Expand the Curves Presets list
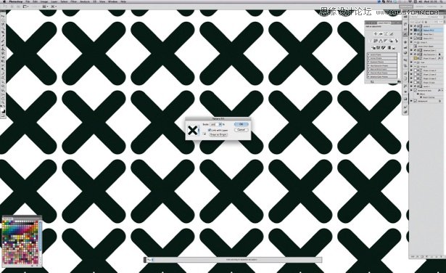 (368, 58)
